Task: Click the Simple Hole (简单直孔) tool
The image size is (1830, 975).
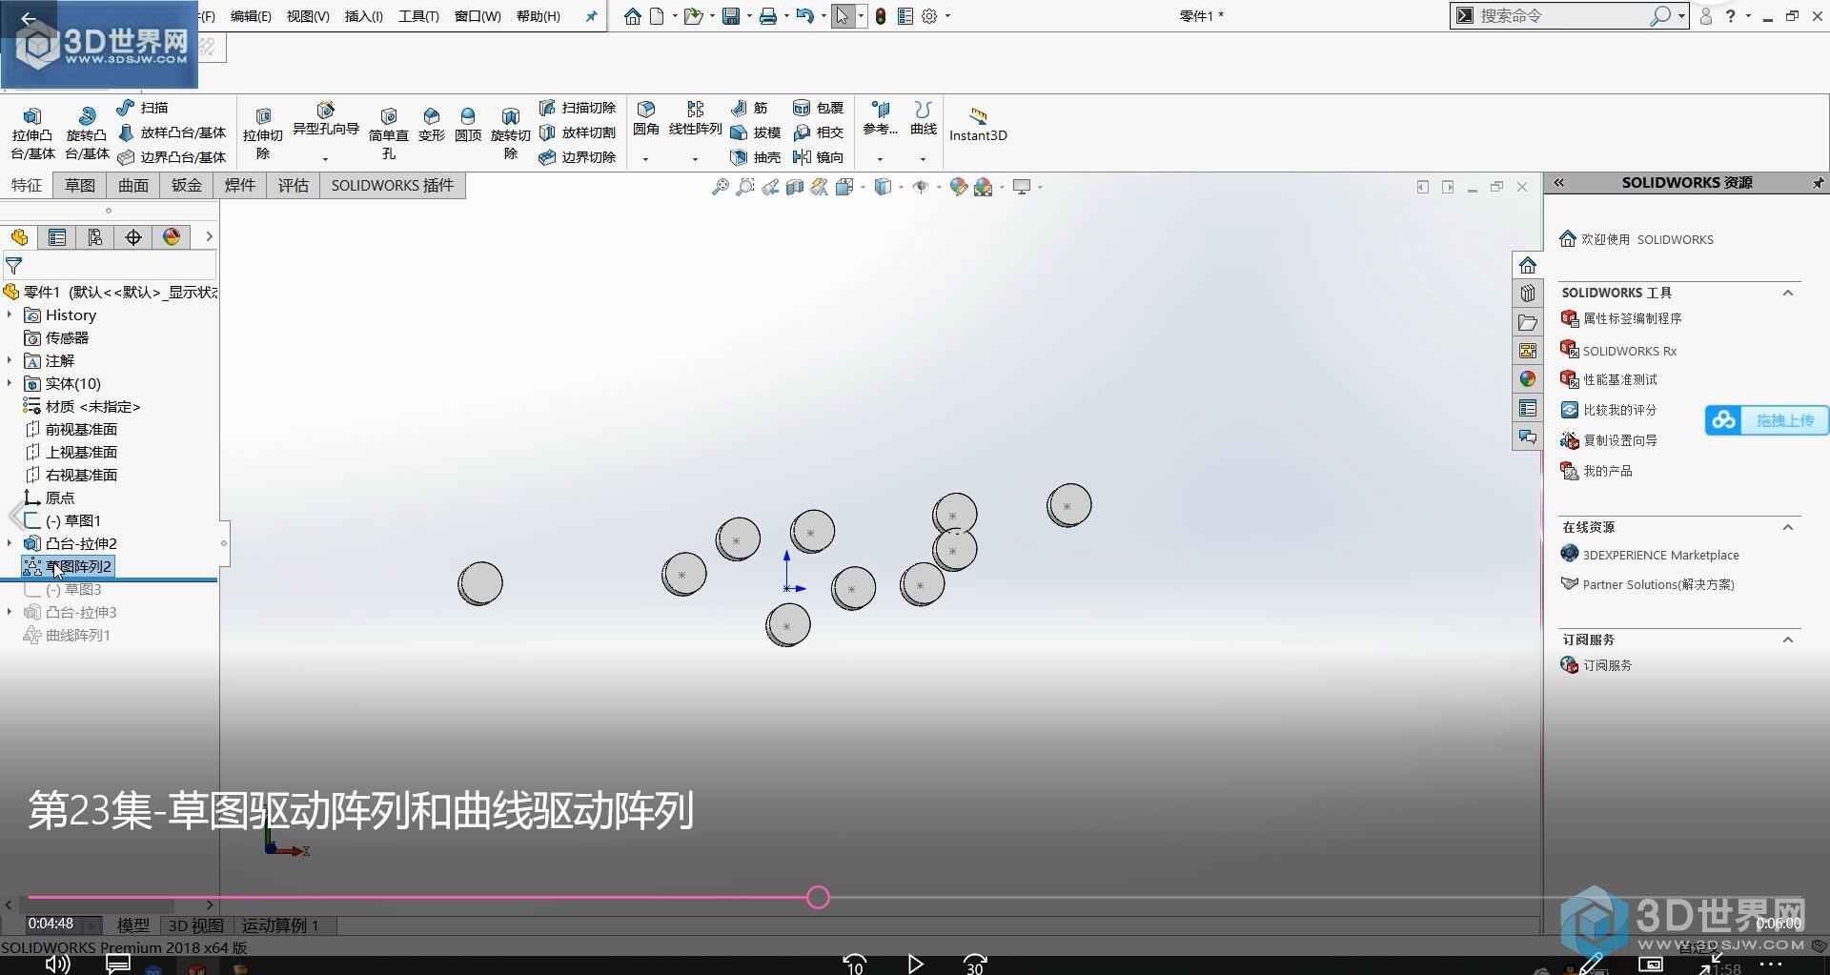Action: [389, 133]
